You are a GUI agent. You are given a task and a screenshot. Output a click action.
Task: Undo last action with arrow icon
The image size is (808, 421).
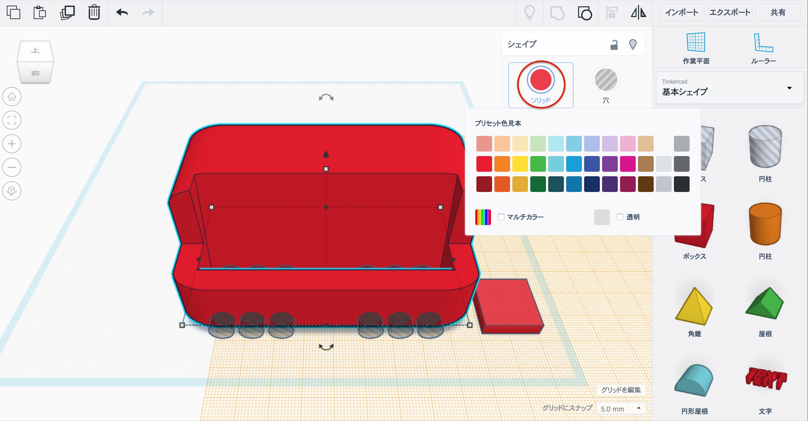click(x=122, y=13)
